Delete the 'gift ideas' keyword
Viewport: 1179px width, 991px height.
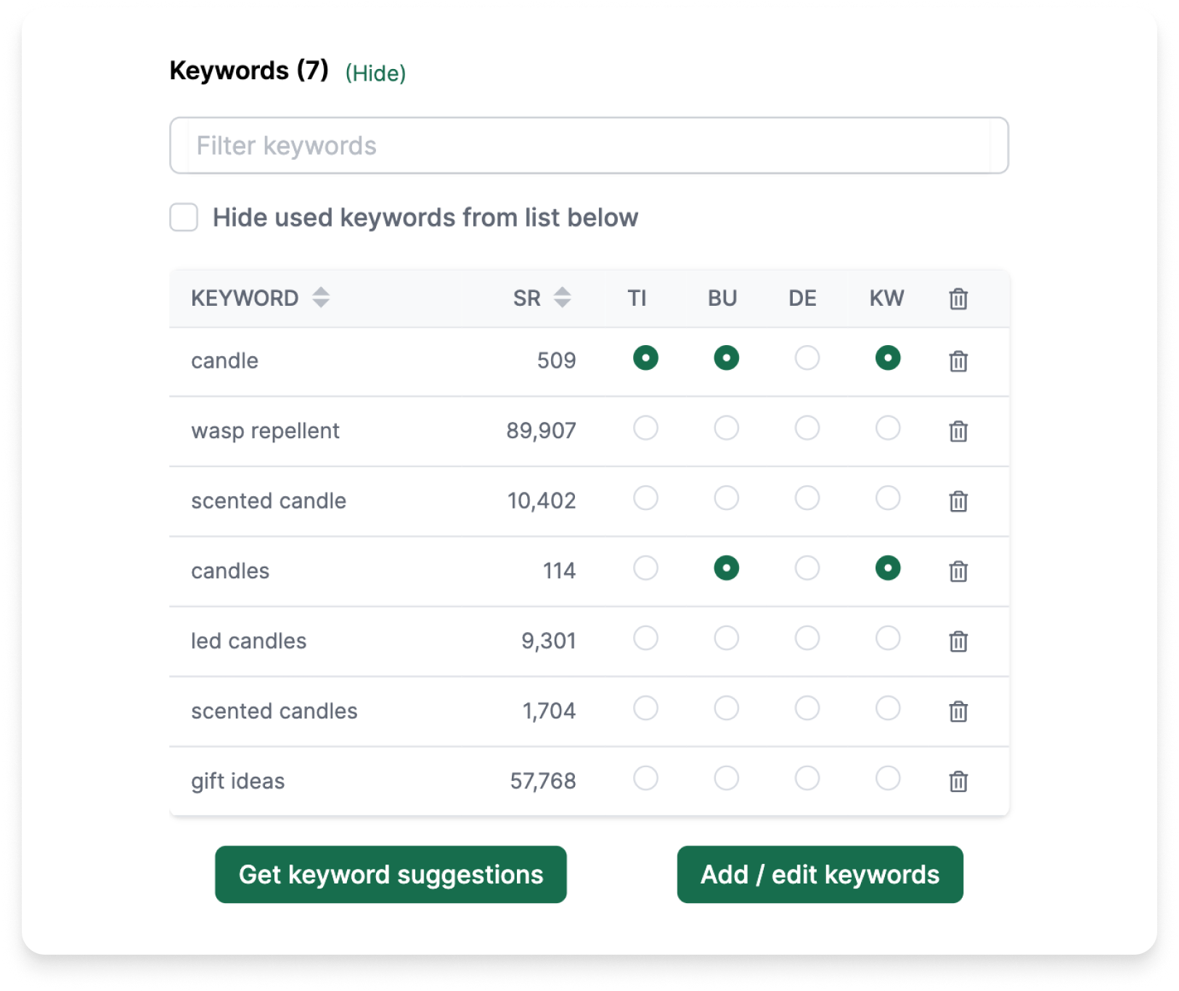pyautogui.click(x=958, y=782)
